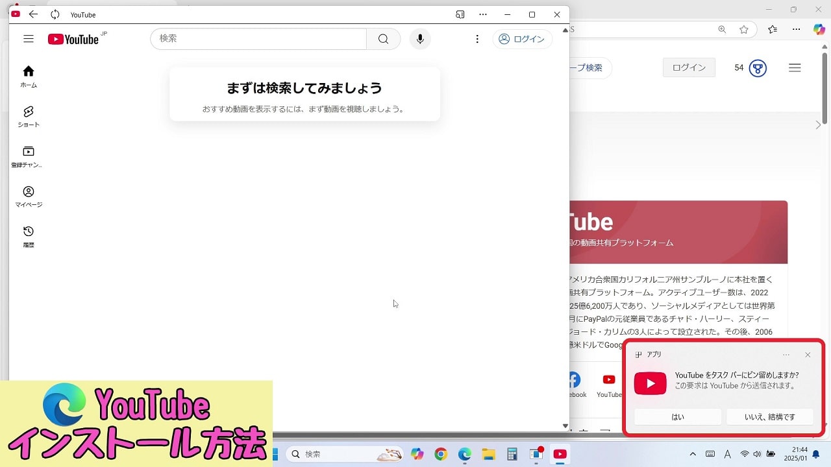This screenshot has height=467, width=831.
Task: Click the YouTube link icon in Bing card
Action: pyautogui.click(x=609, y=379)
